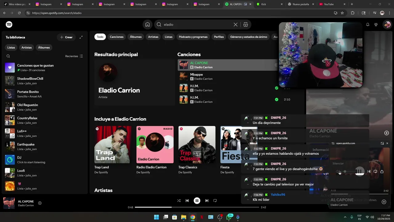Open Recientes sort dropdown
This screenshot has width=394, height=222.
pos(74,56)
